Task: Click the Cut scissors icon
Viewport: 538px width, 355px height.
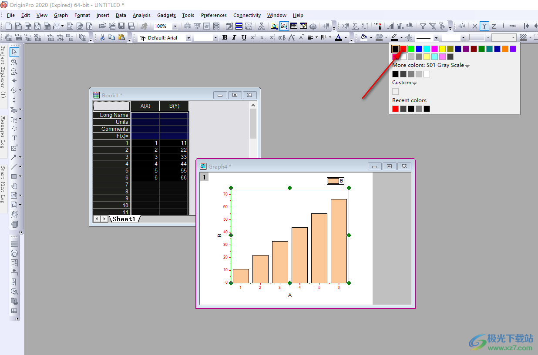Action: (x=102, y=38)
